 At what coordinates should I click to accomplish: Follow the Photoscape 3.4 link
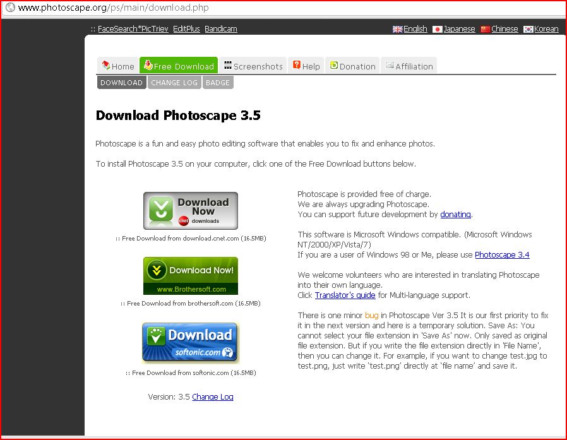(502, 255)
